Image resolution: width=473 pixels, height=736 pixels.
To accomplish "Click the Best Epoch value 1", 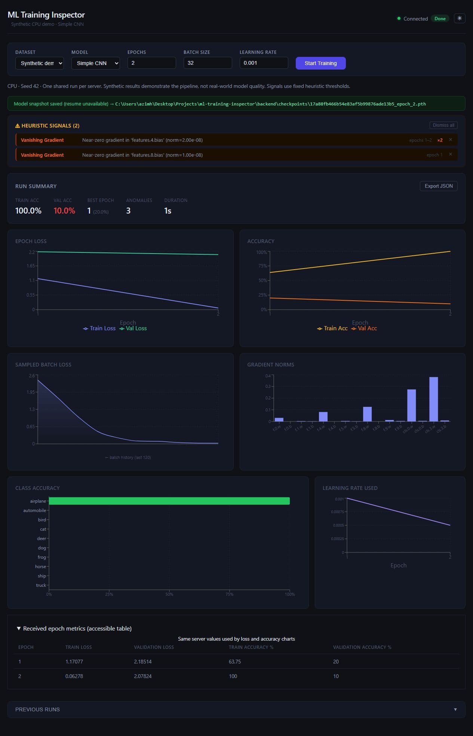I will point(89,211).
